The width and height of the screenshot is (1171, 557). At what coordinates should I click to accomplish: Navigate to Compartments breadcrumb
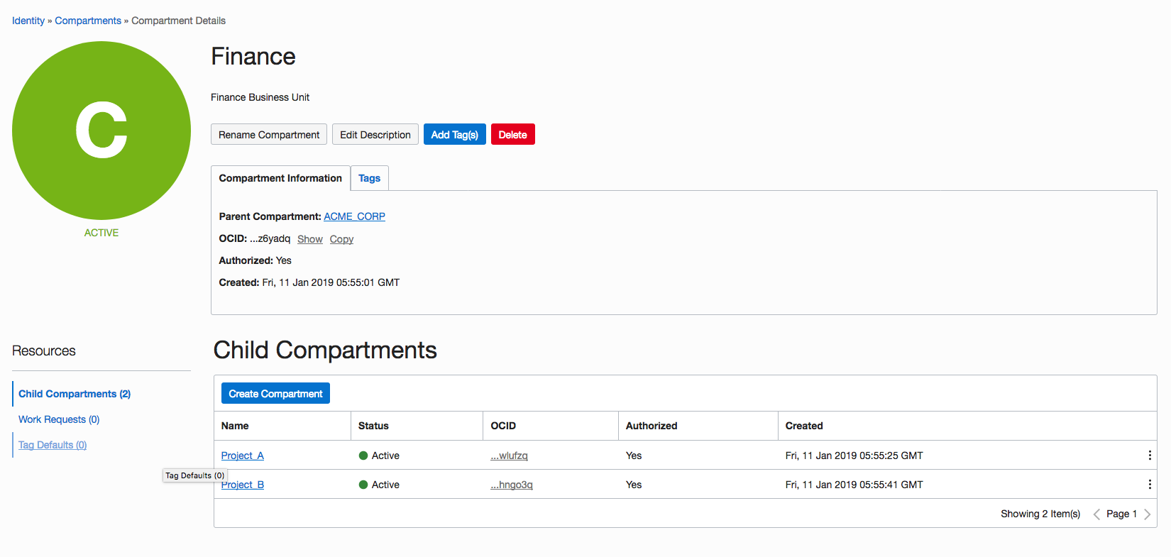pyautogui.click(x=88, y=21)
